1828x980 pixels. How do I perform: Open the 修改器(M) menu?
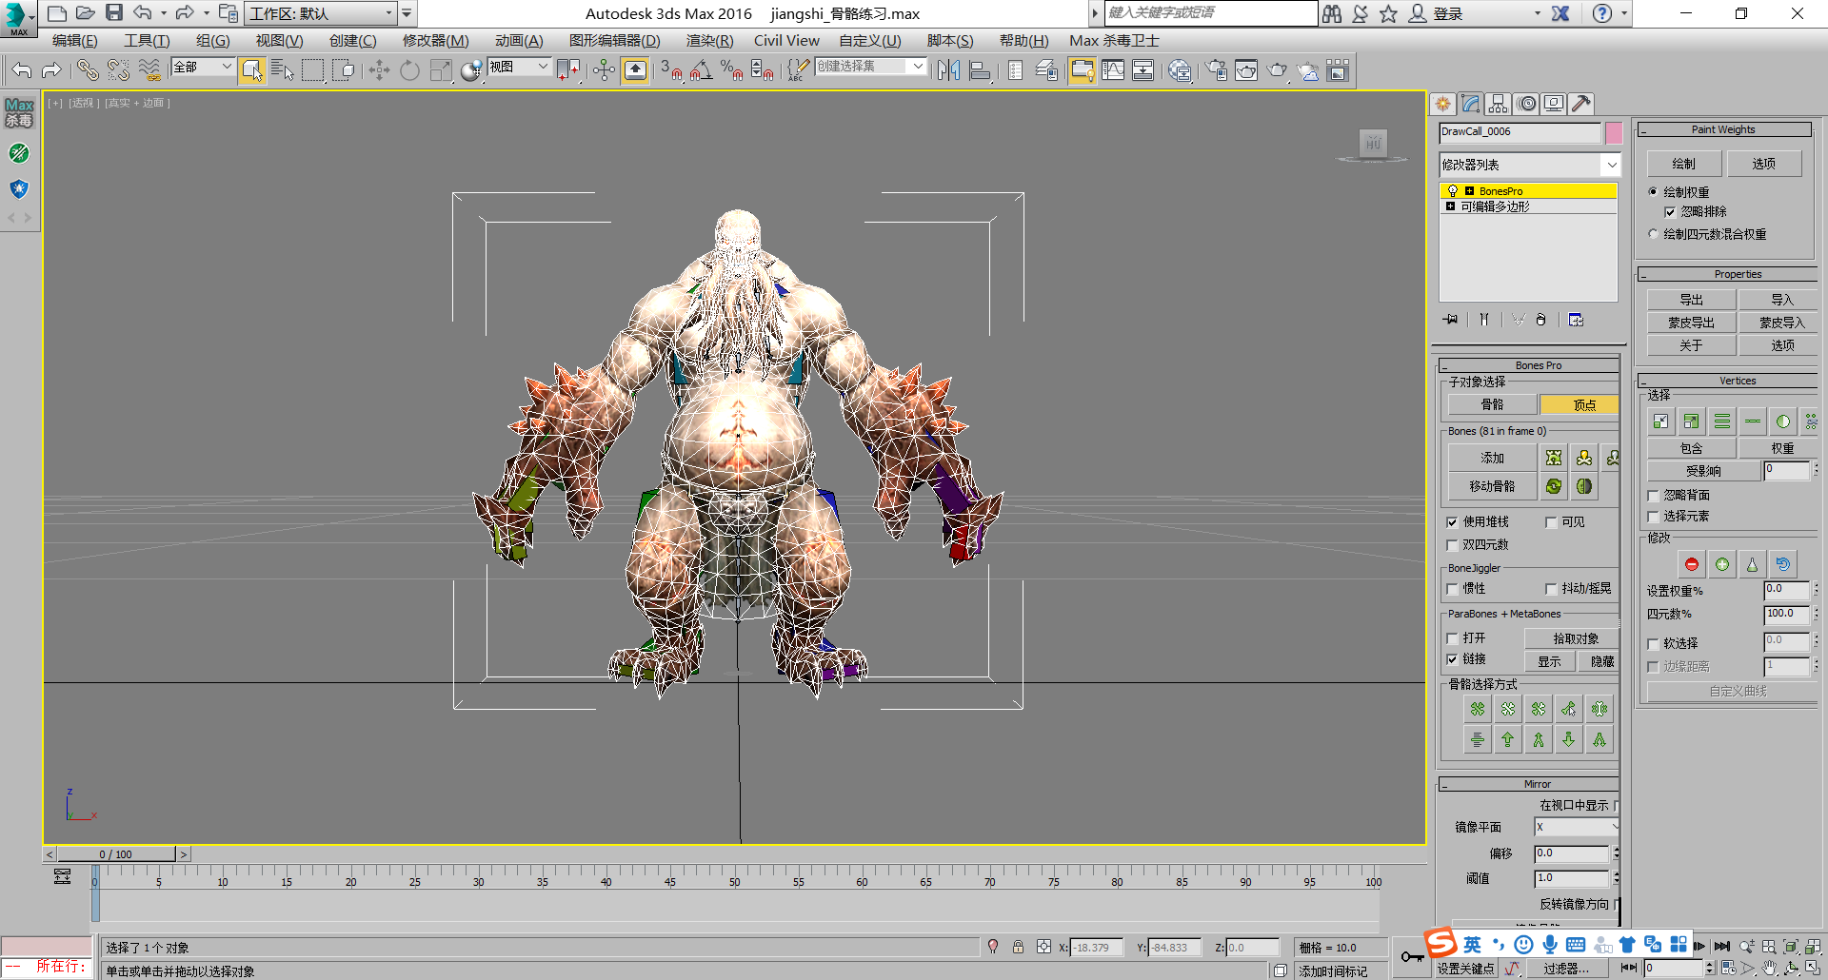435,40
